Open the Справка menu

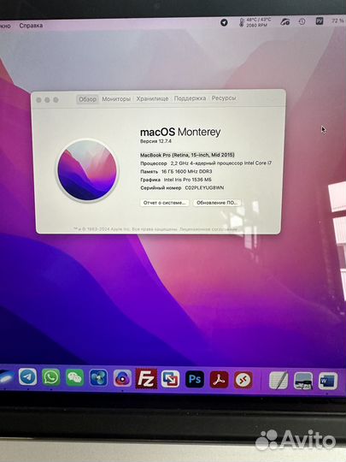[31, 26]
